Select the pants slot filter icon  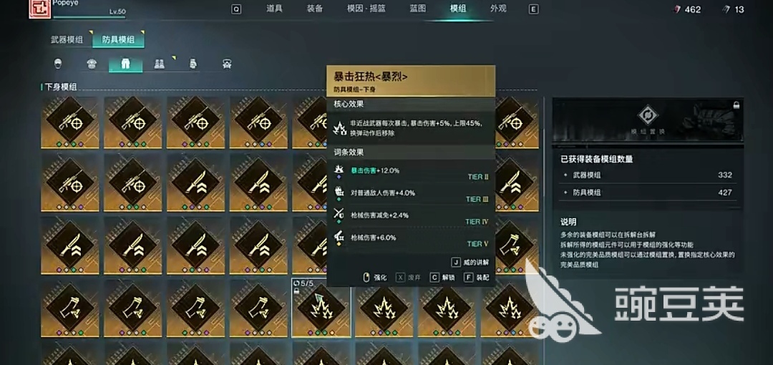pos(125,64)
